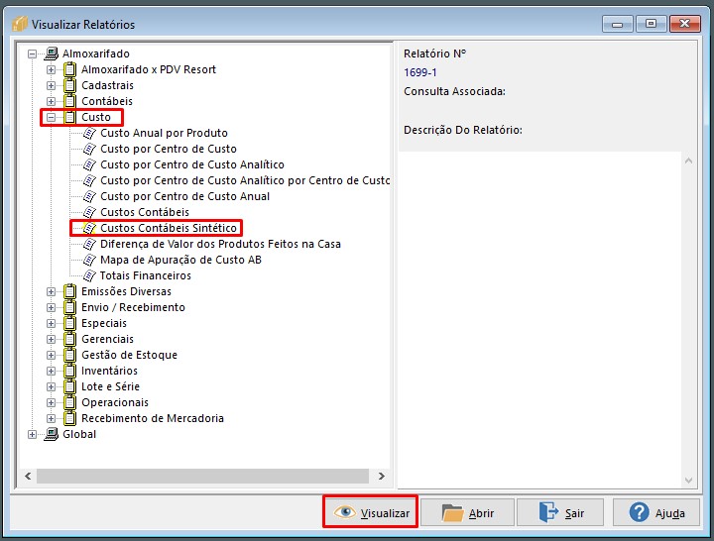Click the Custo Anual por Produto report icon
The width and height of the screenshot is (714, 541).
pos(89,133)
